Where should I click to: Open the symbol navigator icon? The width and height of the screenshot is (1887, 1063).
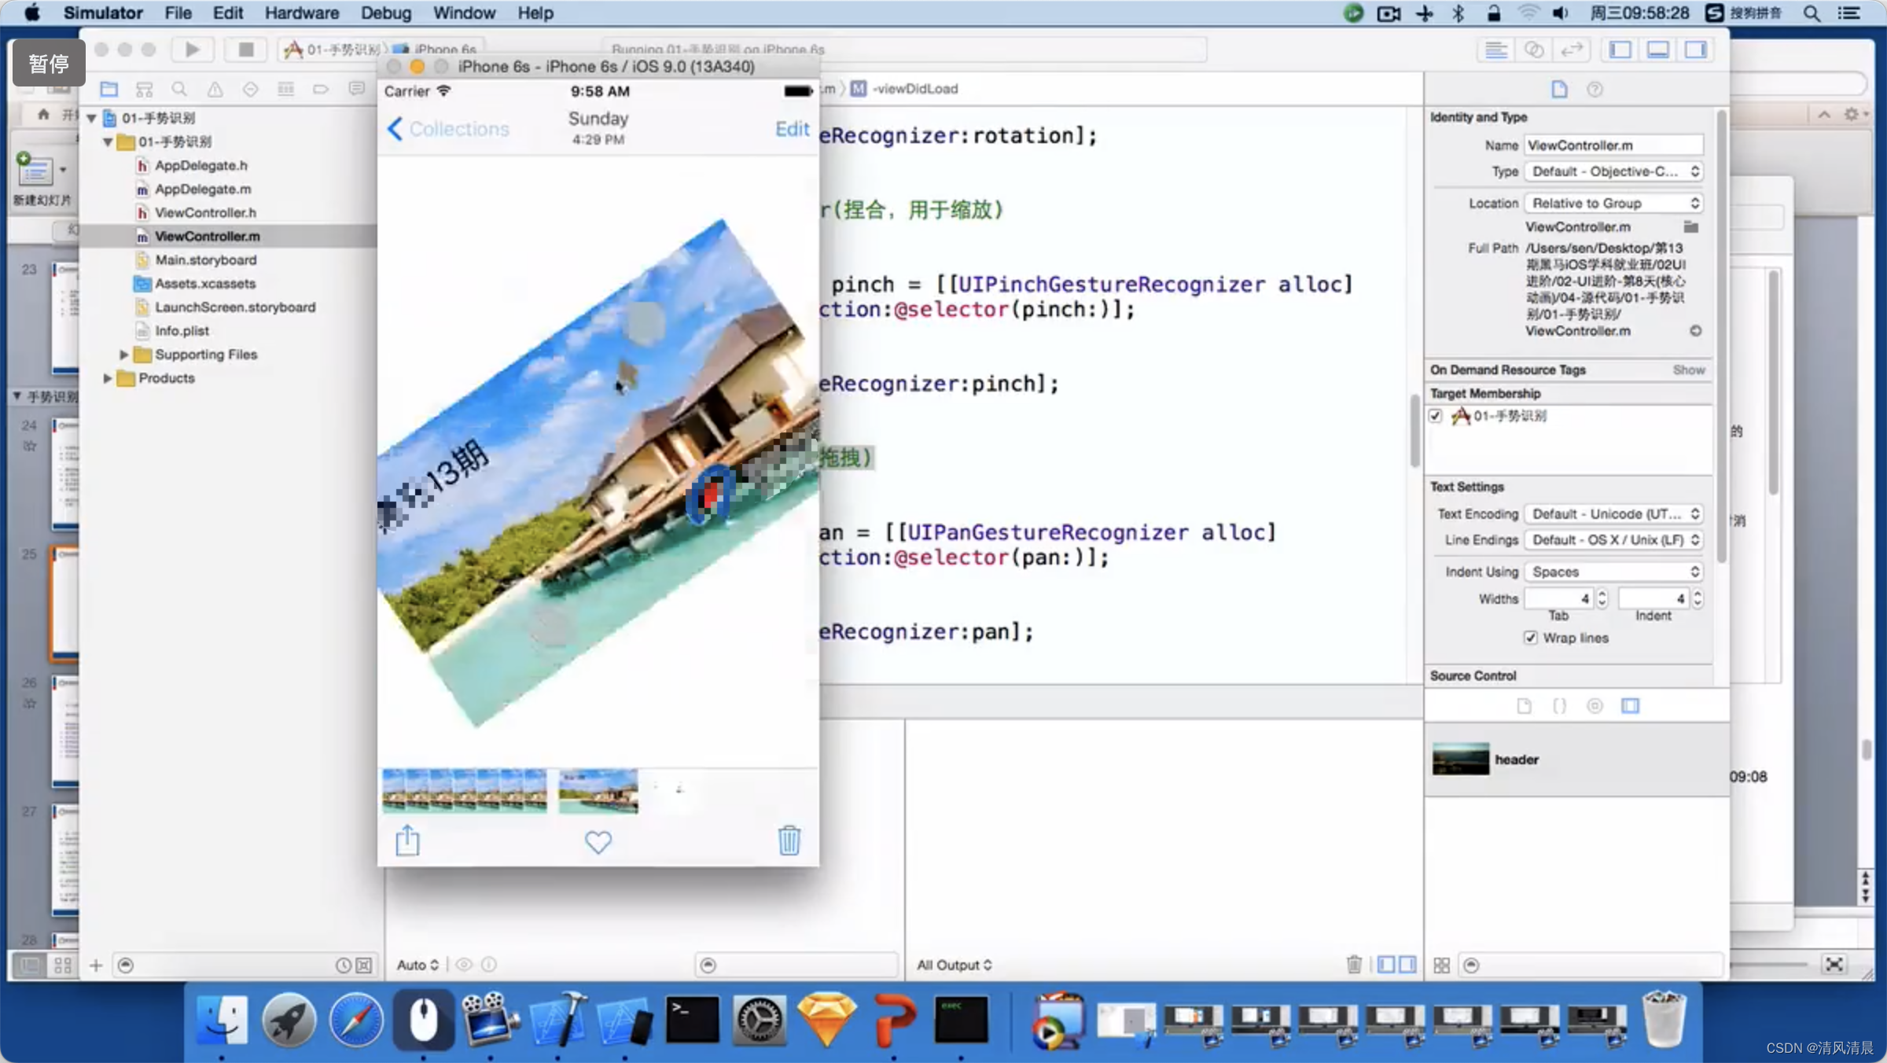click(x=144, y=89)
